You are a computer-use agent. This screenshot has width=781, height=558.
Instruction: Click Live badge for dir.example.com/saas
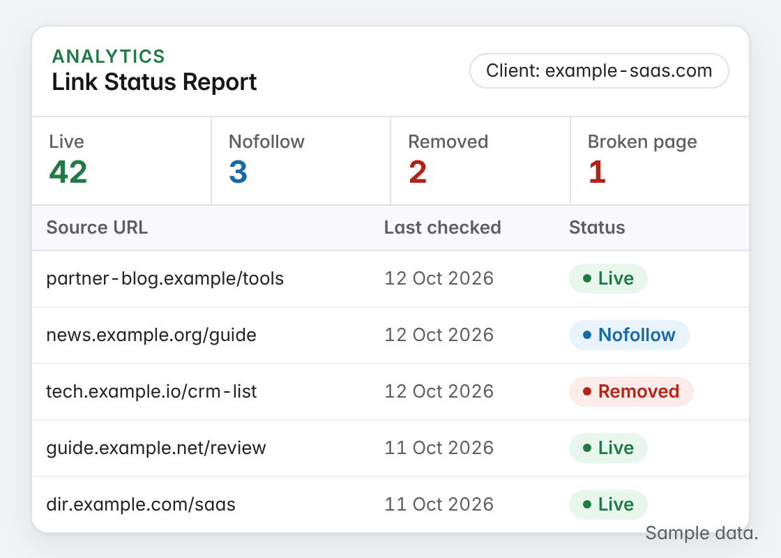tap(608, 504)
